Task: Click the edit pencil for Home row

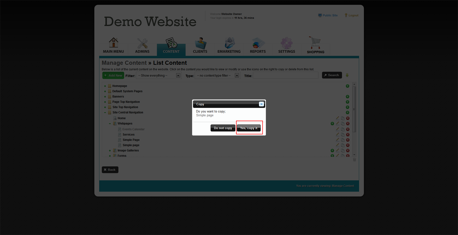Action: [338, 118]
